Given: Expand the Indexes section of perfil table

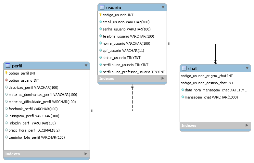Looking at the screenshot, I should coord(86,154).
